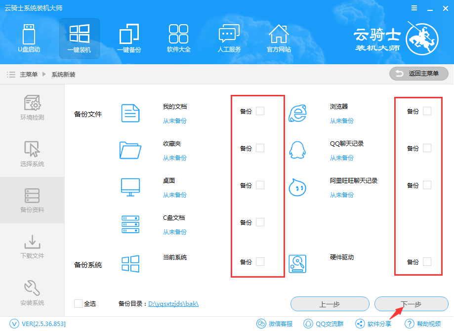
Task: Open the 环境检测 sidebar panel
Action: click(32, 106)
